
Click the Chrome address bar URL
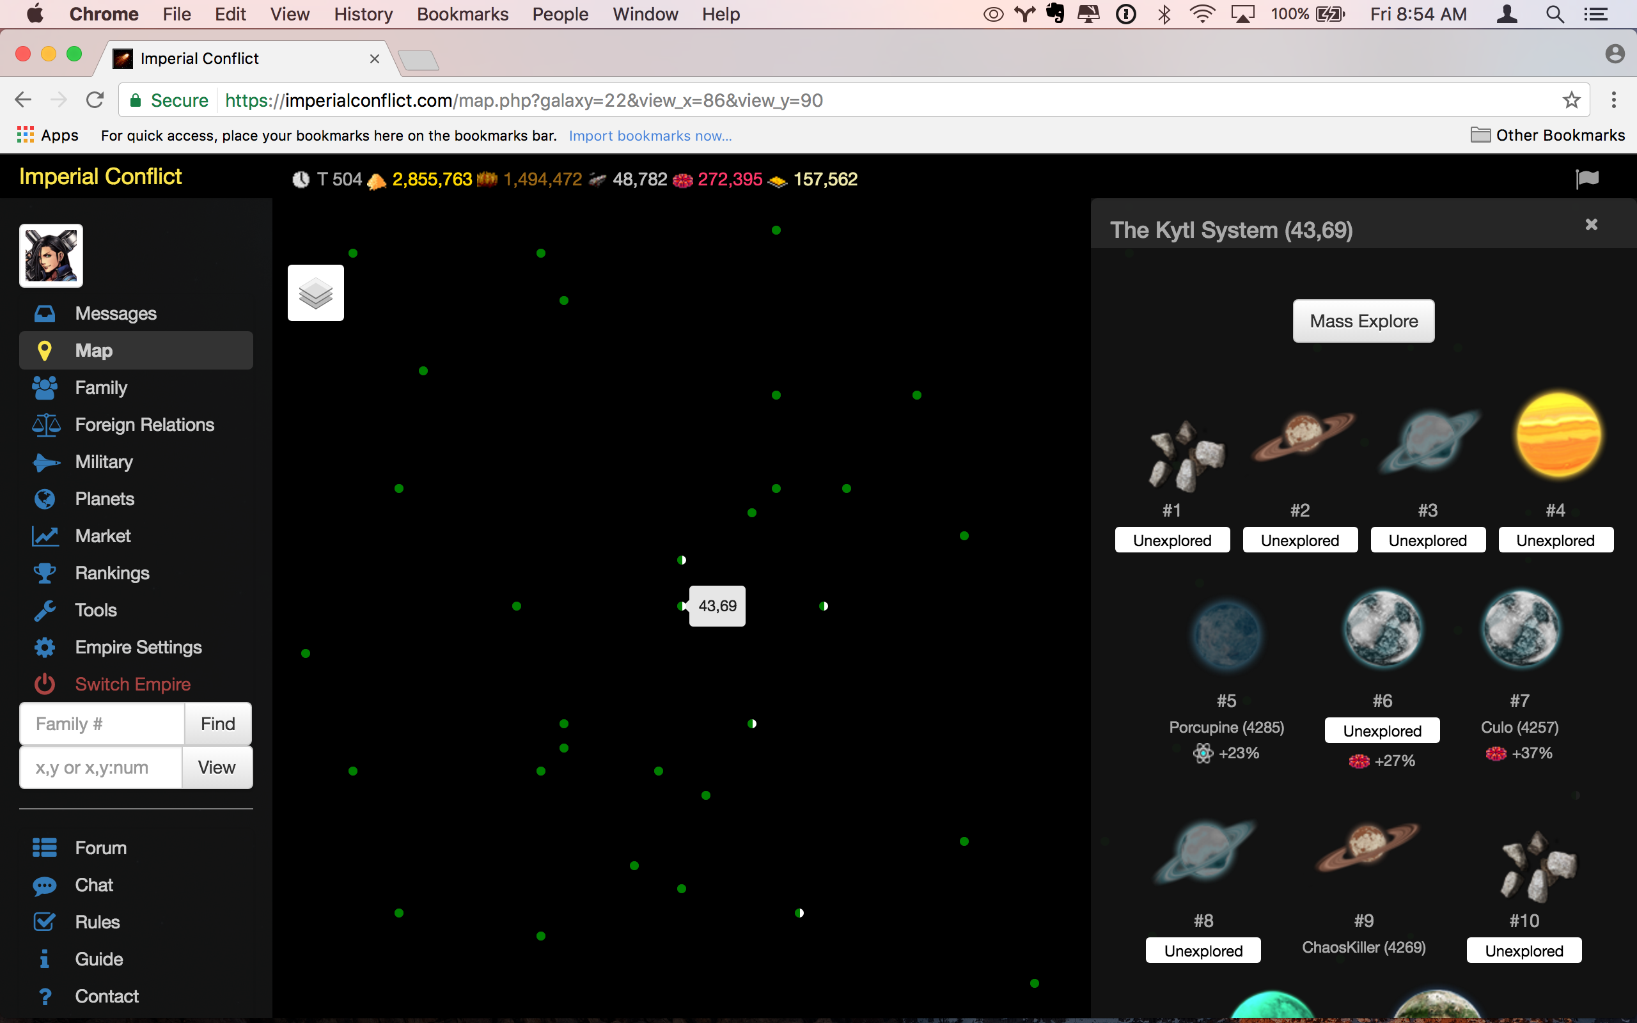(x=524, y=100)
